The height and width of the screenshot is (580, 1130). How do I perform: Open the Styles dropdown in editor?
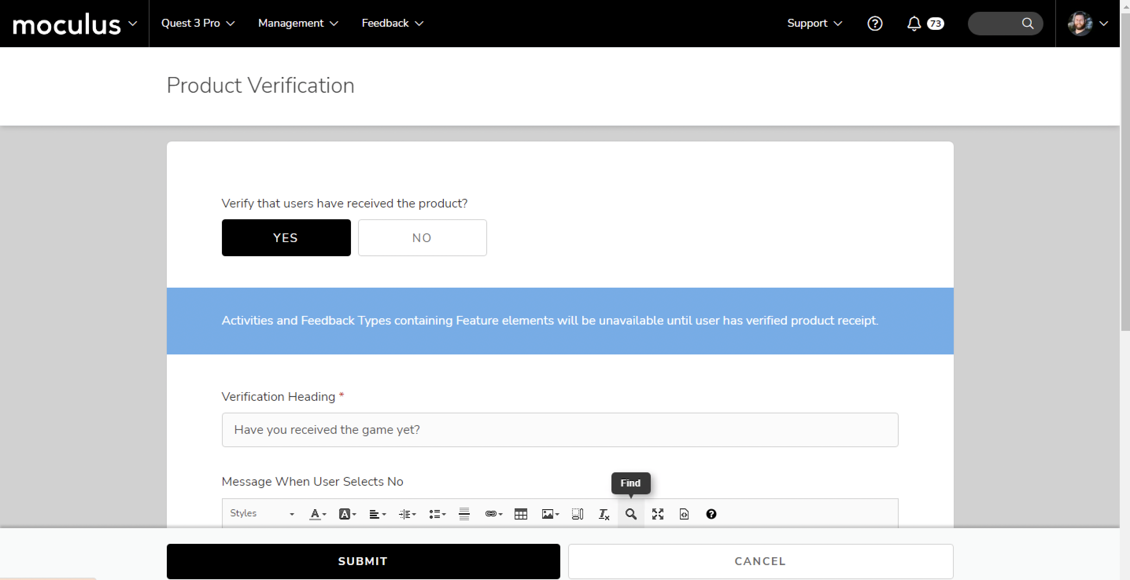point(262,514)
